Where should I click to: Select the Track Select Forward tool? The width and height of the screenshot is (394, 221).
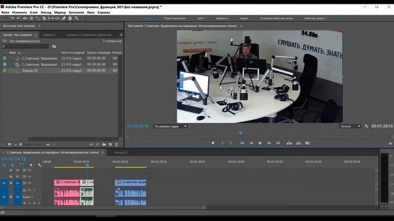[x=12, y=18]
